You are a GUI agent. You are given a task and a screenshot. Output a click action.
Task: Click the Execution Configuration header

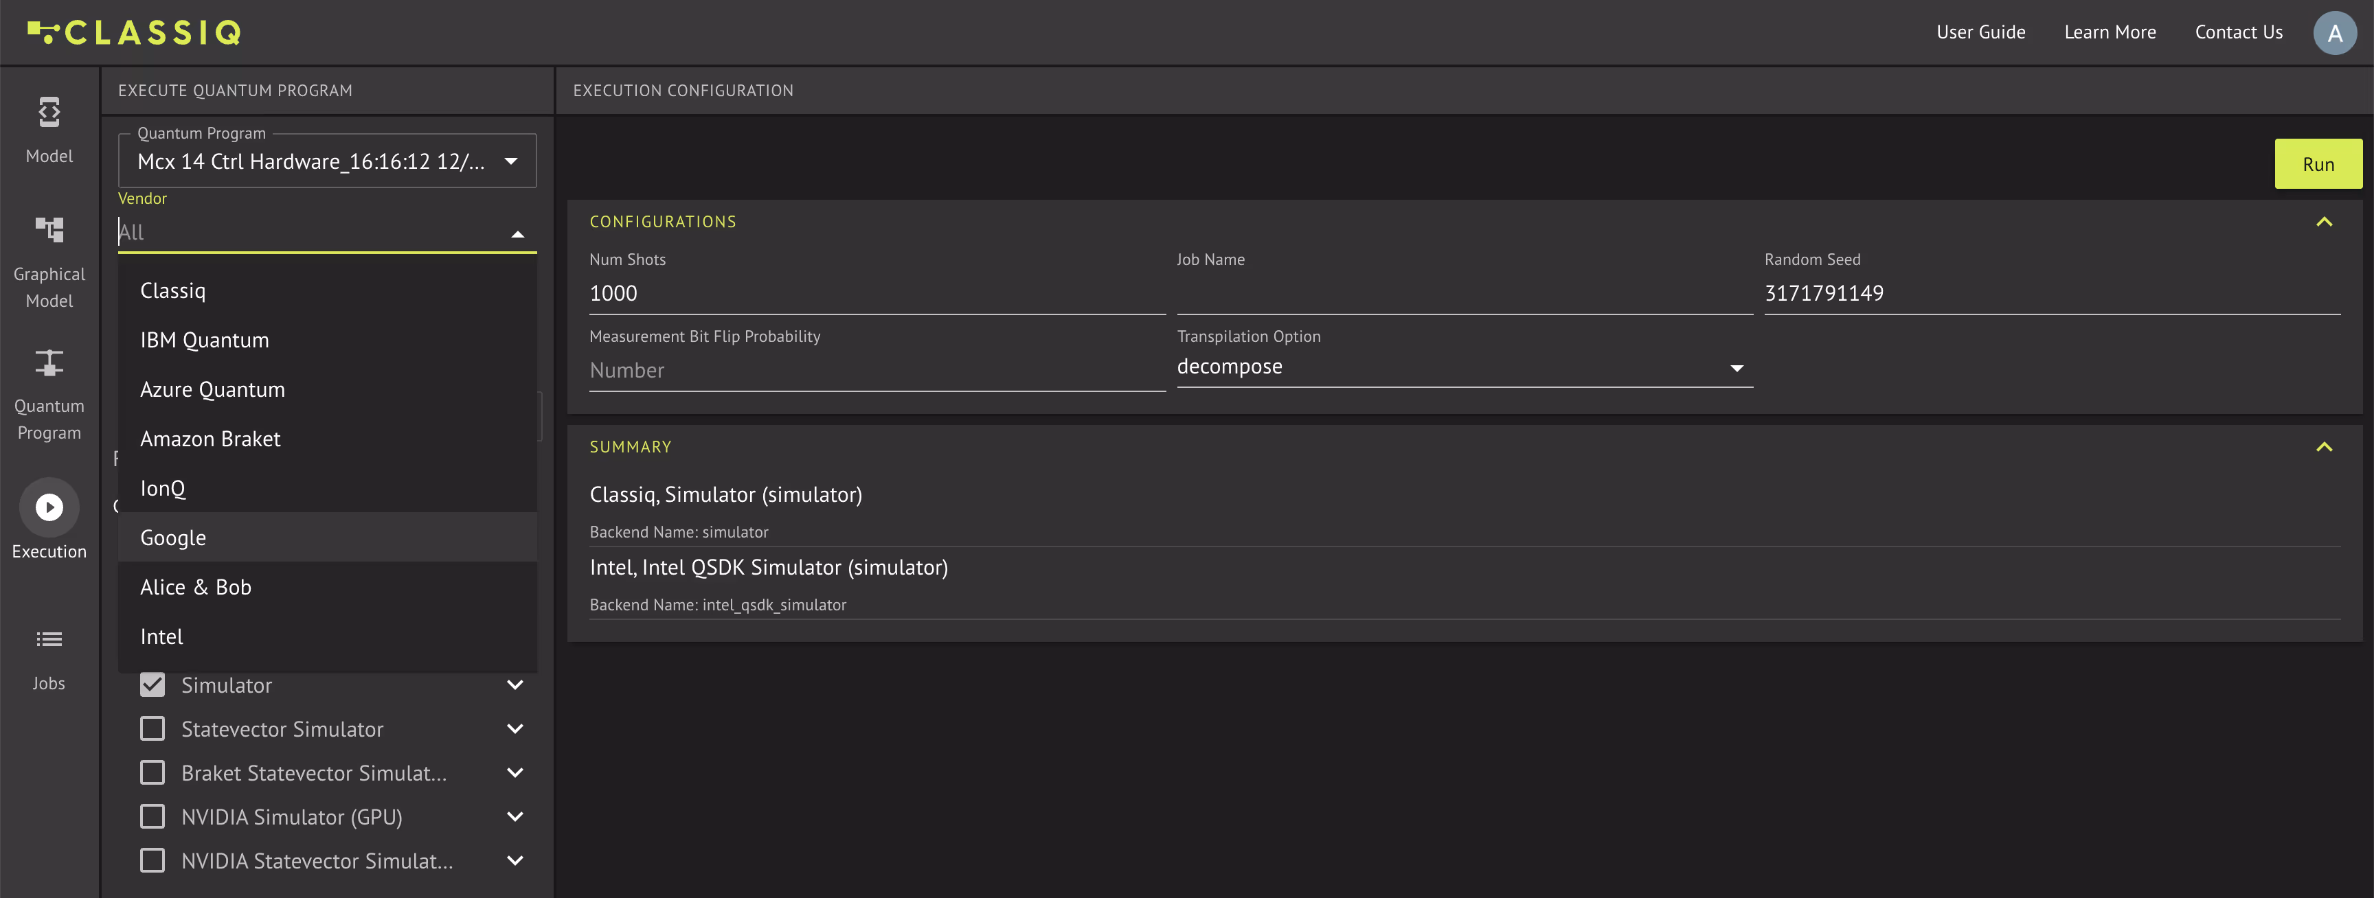(683, 90)
